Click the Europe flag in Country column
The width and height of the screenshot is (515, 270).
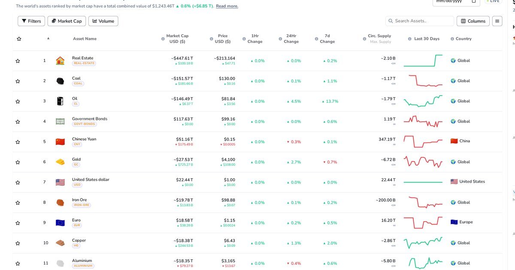pyautogui.click(x=454, y=222)
